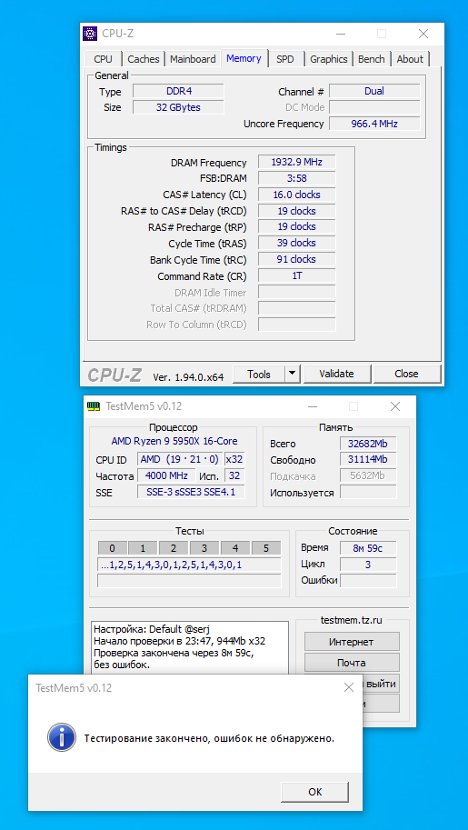Click the CPU ID field AMD (19 · 21 · 0)

click(180, 459)
